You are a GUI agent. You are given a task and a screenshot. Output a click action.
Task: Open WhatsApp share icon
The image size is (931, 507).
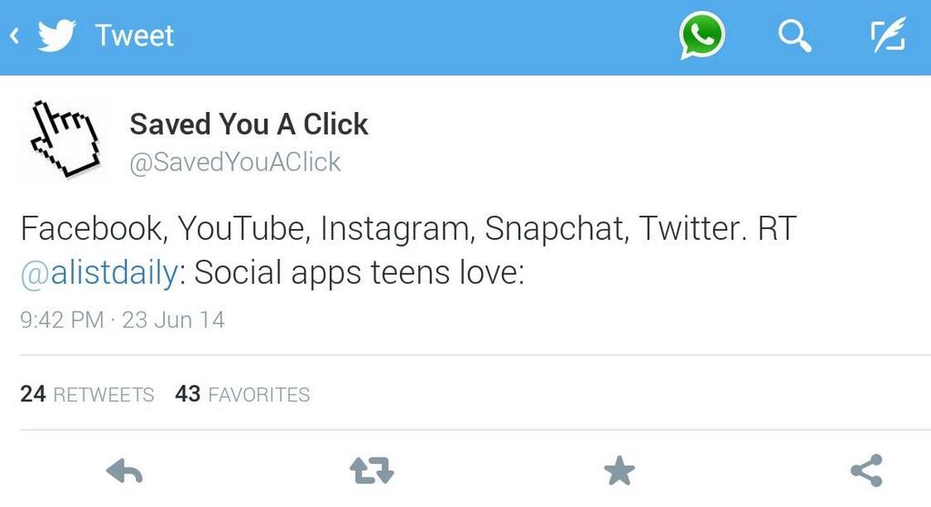701,36
